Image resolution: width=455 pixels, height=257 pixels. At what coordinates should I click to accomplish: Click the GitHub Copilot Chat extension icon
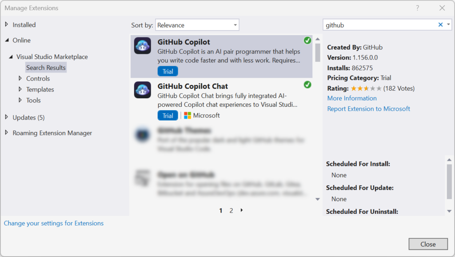click(x=142, y=89)
